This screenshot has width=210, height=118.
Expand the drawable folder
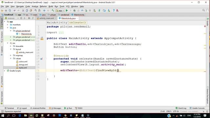pyautogui.click(x=11, y=46)
